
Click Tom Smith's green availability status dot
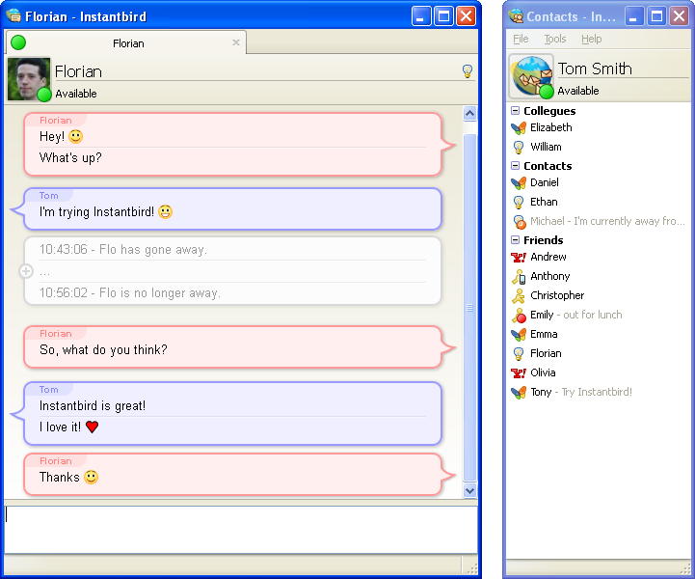(547, 92)
